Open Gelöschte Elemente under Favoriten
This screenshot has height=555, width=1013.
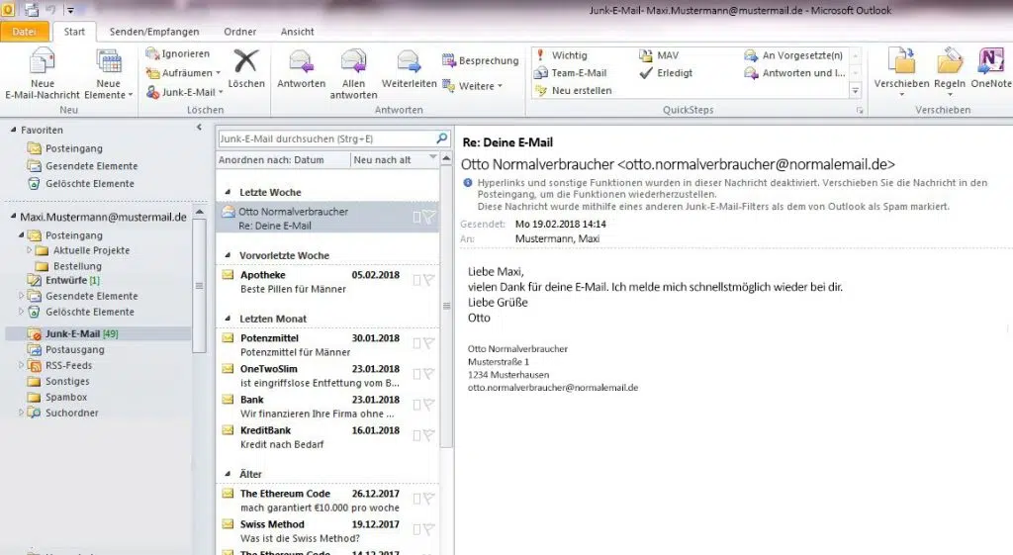81,183
